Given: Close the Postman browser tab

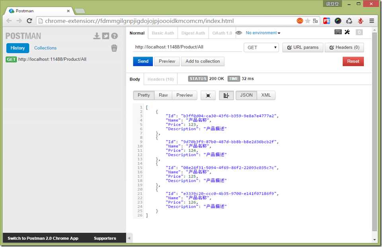Looking at the screenshot, I should [x=68, y=11].
